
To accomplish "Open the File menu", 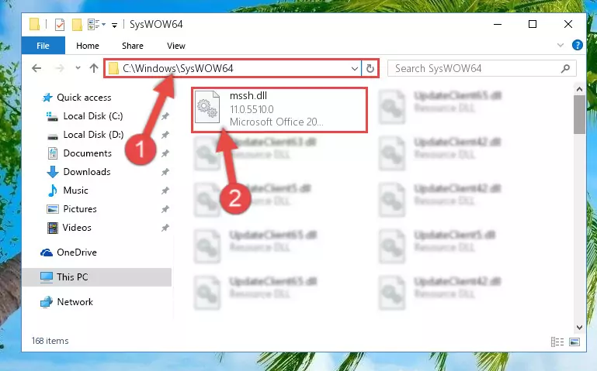I will click(x=43, y=46).
